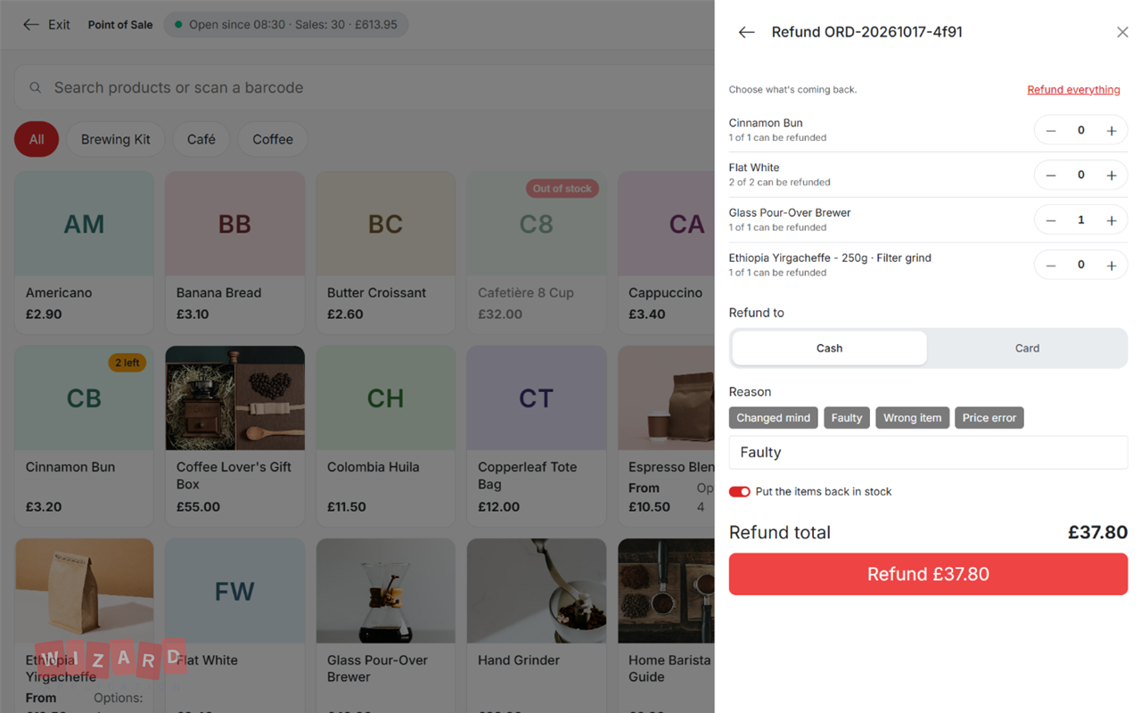
Task: Choose the Price error reason chip
Action: coord(989,418)
